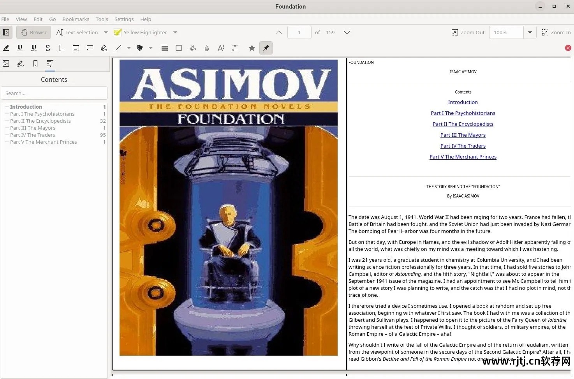Open the zoom level dropdown

(530, 32)
